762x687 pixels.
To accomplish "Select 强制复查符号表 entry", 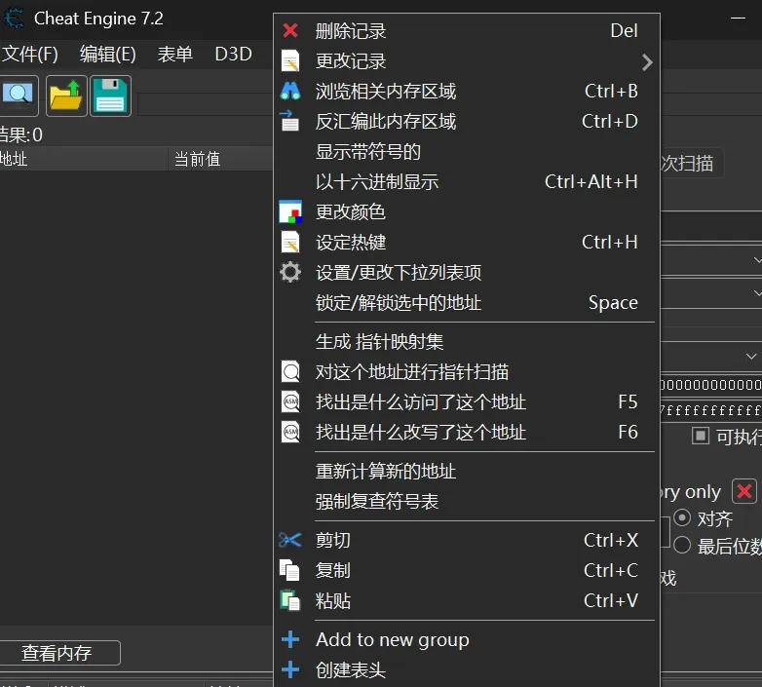I will pyautogui.click(x=467, y=502).
